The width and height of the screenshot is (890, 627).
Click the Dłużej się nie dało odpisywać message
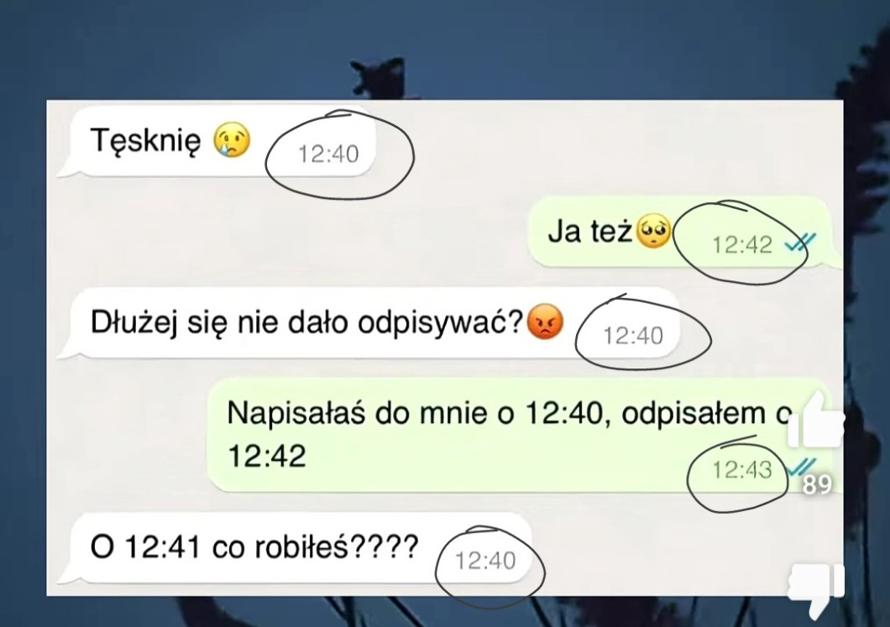[x=369, y=323]
